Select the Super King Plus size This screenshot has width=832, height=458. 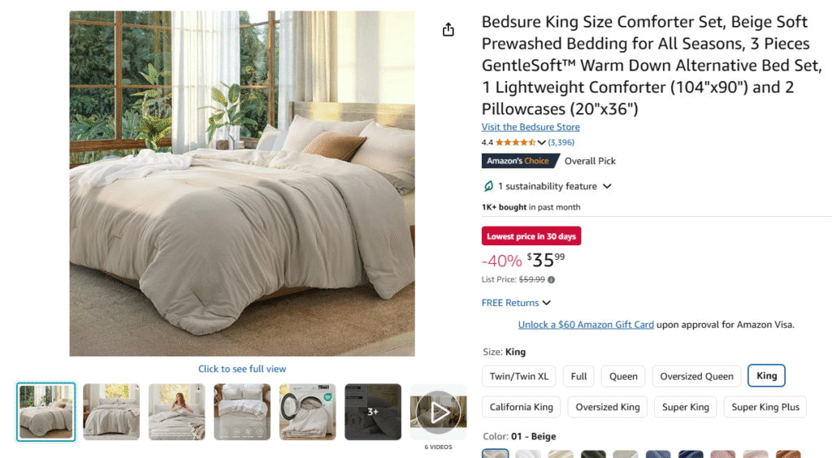pos(765,407)
